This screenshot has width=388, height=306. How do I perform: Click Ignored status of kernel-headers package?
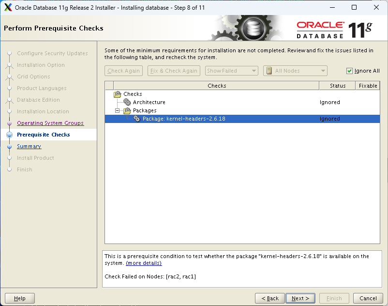click(329, 119)
